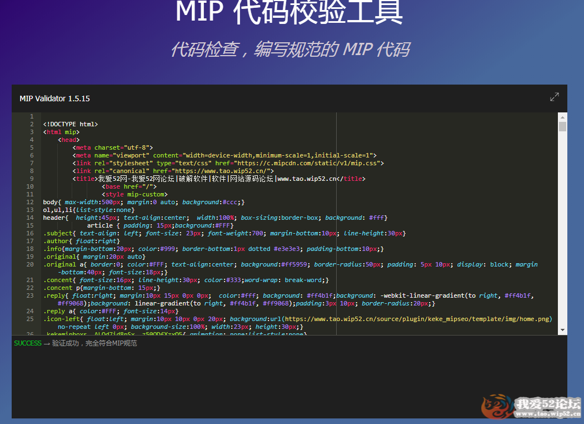
Task: Expand the validator editor to fullscreen
Action: click(554, 97)
